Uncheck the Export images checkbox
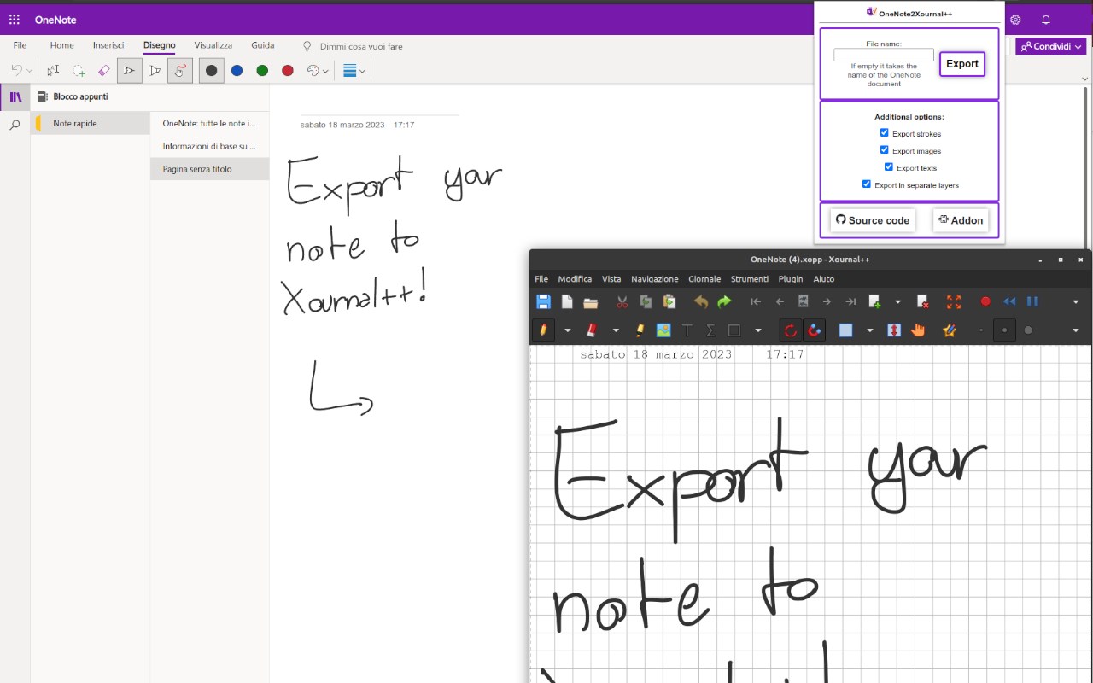 point(885,149)
